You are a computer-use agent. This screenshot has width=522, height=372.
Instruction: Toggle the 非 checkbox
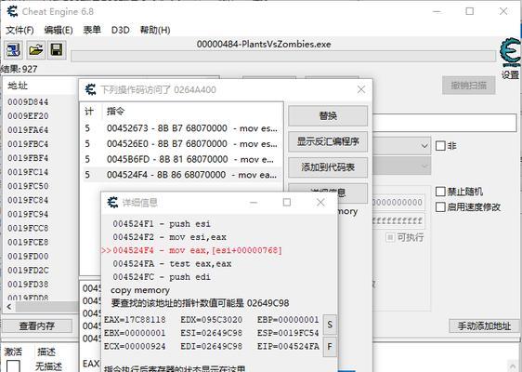[x=440, y=146]
